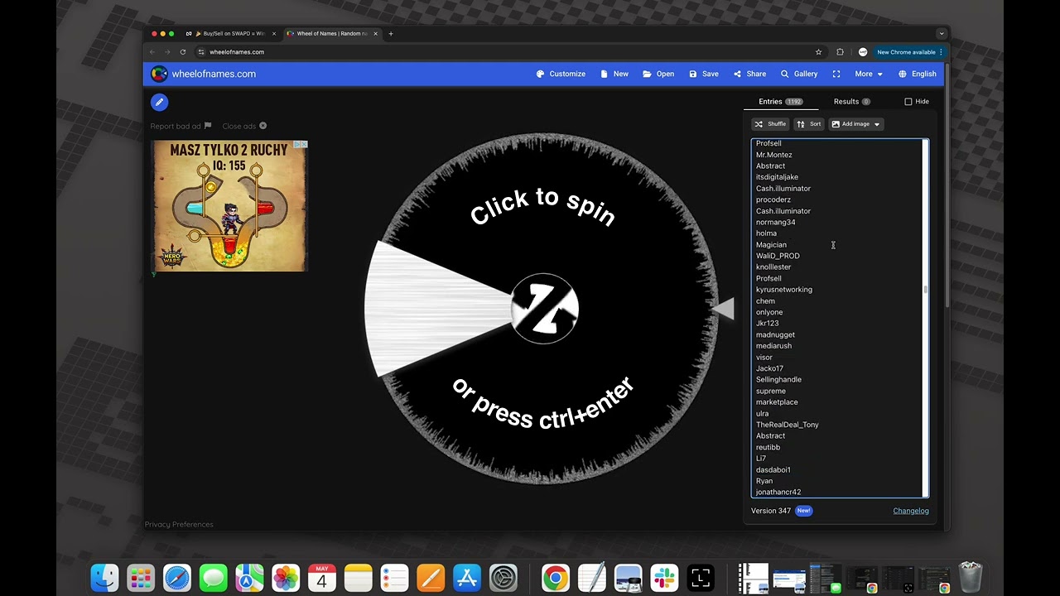Sort the entries list
The height and width of the screenshot is (596, 1060).
809,124
